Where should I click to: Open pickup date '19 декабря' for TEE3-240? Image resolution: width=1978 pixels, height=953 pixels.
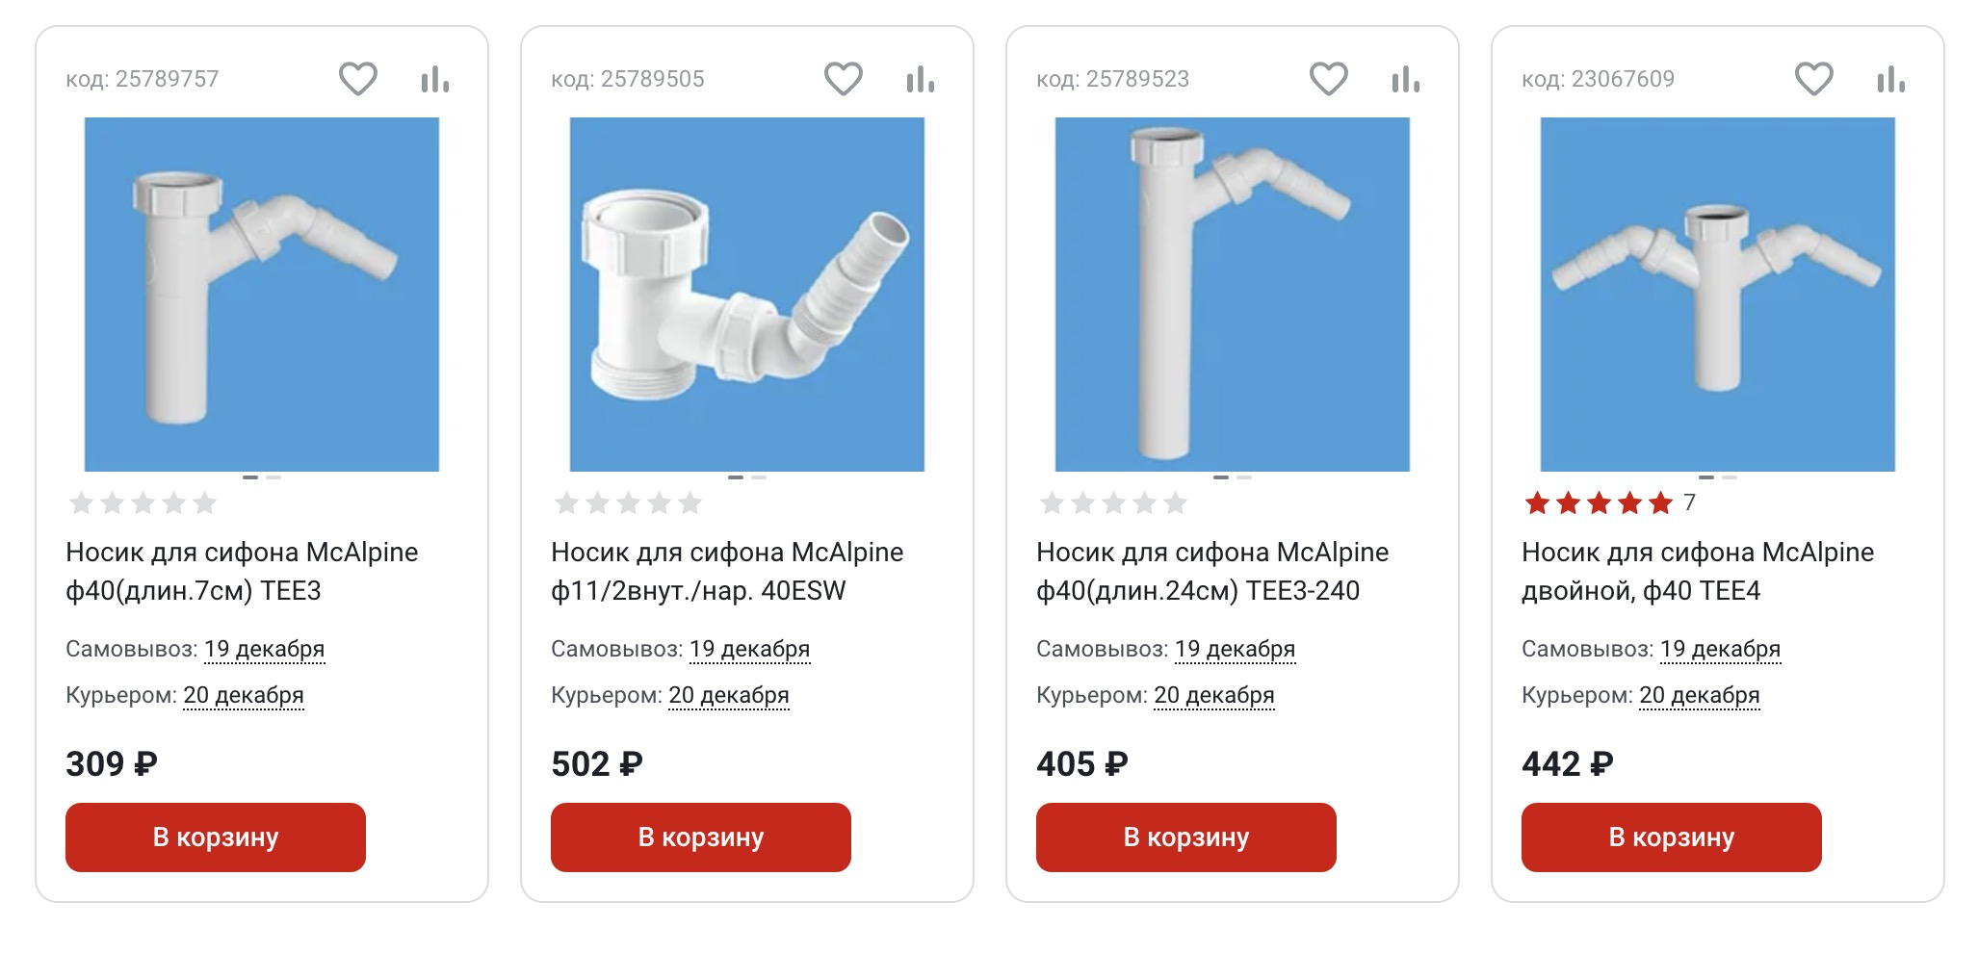pos(1235,650)
